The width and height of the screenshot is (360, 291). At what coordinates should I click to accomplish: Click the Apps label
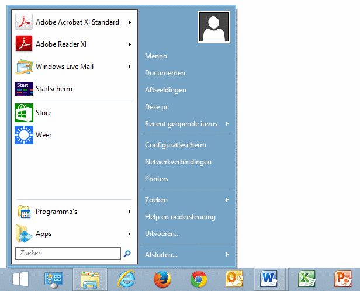(x=43, y=234)
